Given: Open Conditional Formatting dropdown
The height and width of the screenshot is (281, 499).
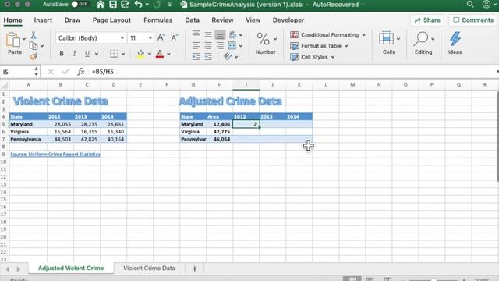Looking at the screenshot, I should 328,34.
